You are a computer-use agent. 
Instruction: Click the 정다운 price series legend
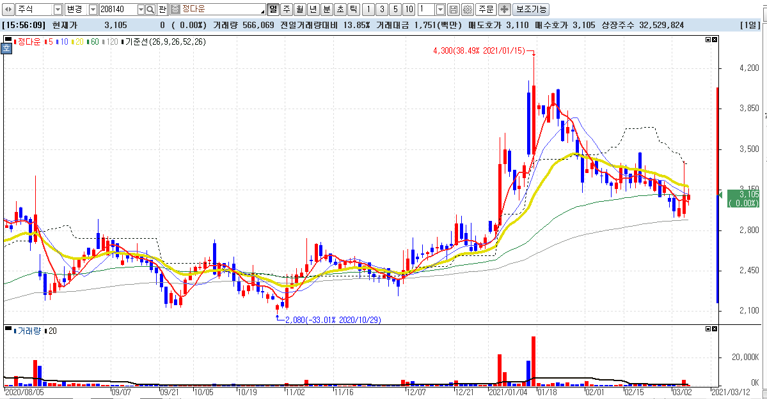[x=26, y=42]
